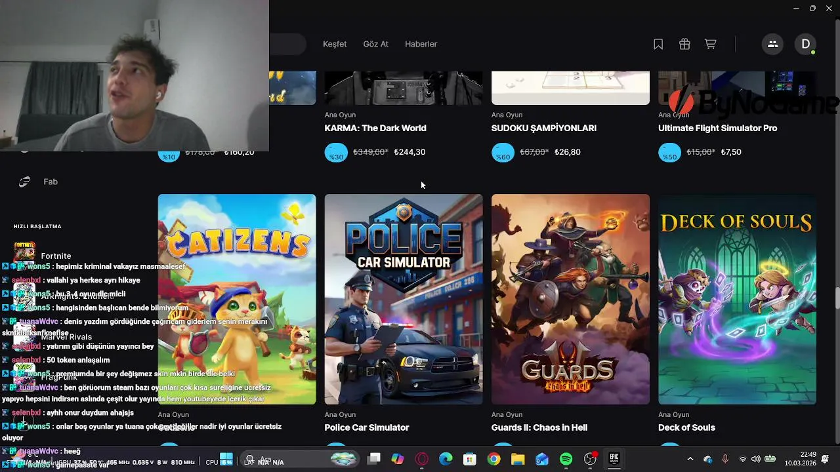This screenshot has height=472, width=840.
Task: Open the Windows Start menu
Action: pos(226,459)
